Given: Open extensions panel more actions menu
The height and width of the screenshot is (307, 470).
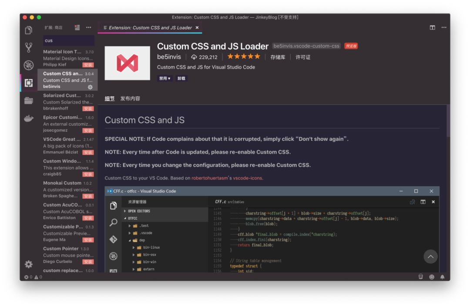Looking at the screenshot, I should point(89,27).
